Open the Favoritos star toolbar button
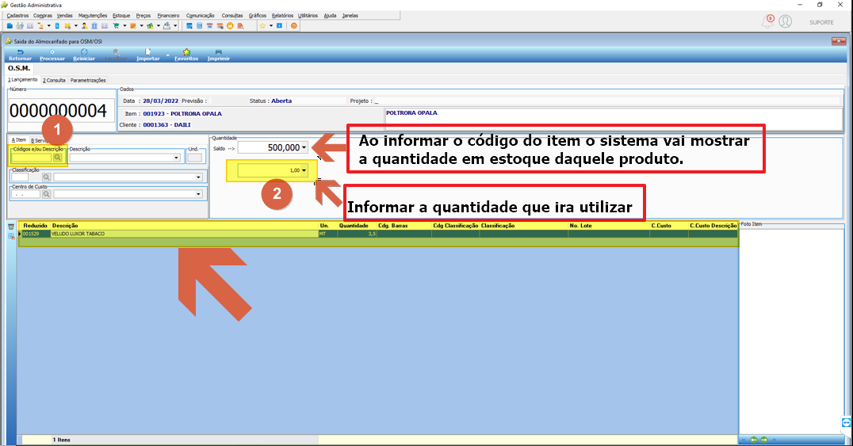853x446 pixels. tap(186, 55)
